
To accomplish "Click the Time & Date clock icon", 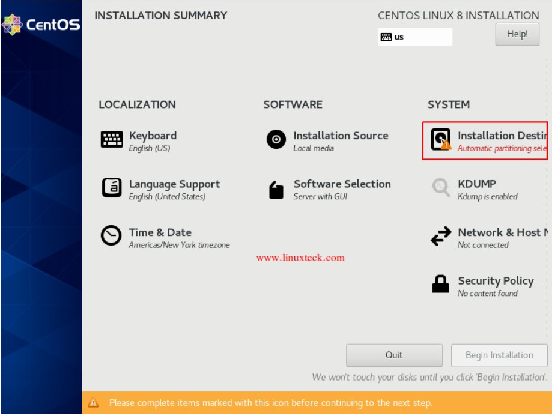I will pos(111,235).
